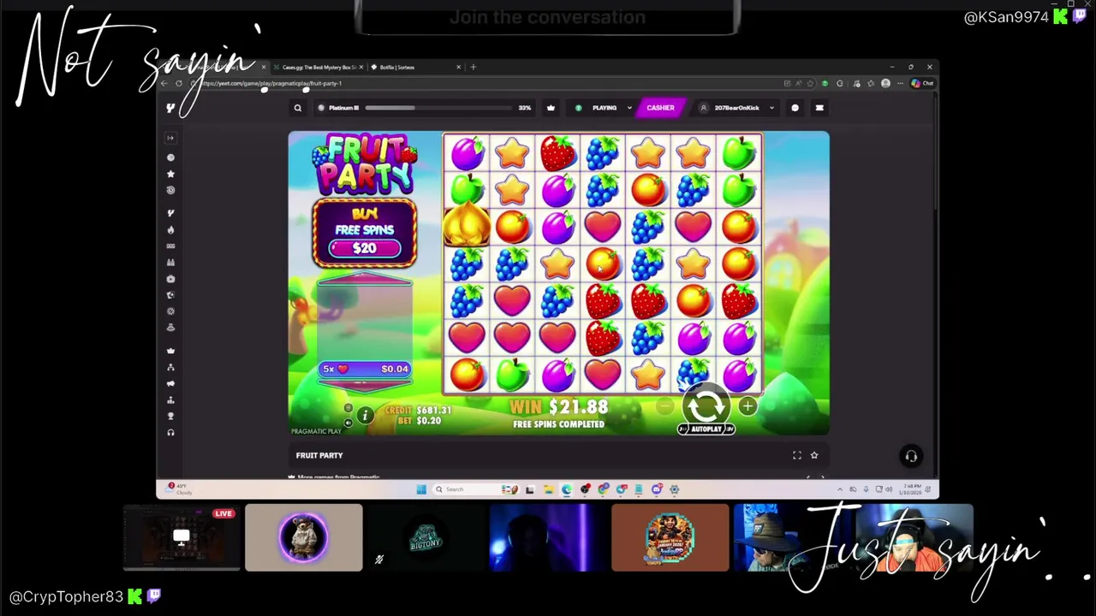Click sidebar trophy icon
The height and width of the screenshot is (616, 1096).
[x=170, y=416]
